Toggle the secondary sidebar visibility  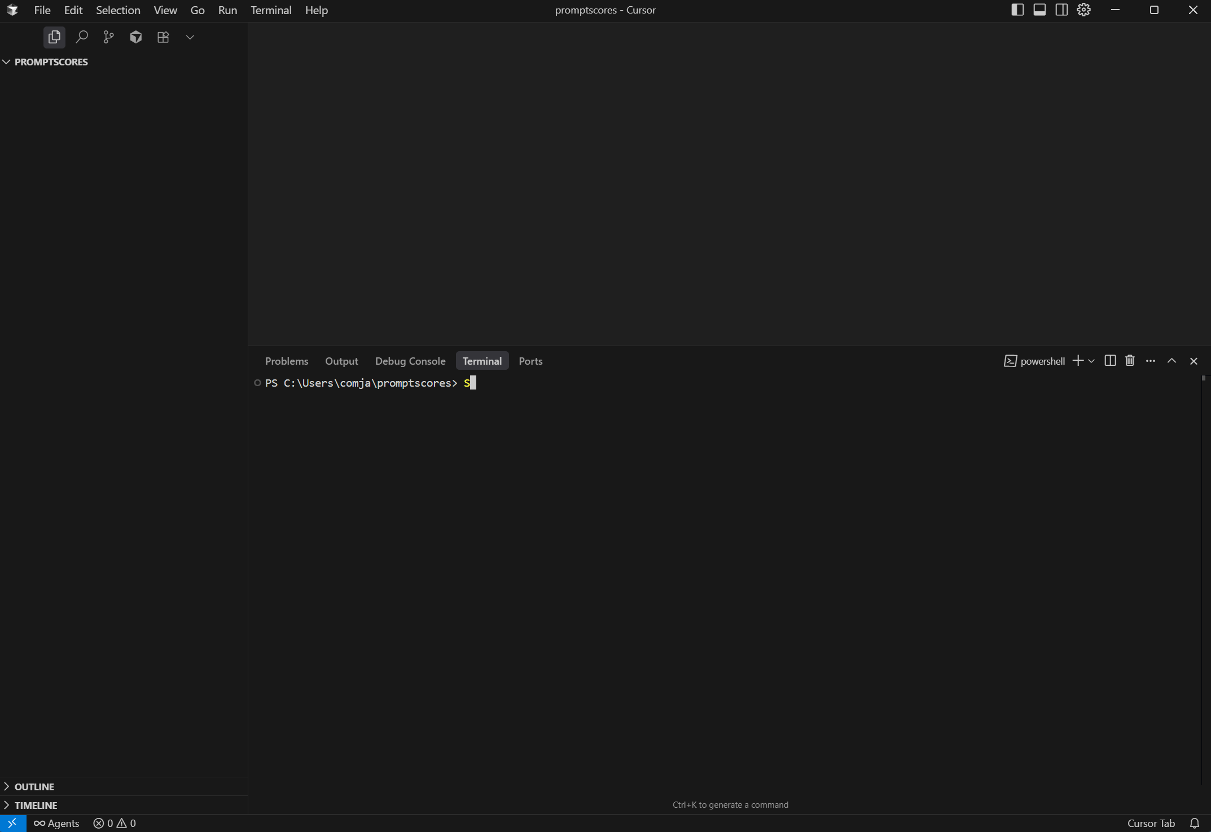click(x=1061, y=10)
